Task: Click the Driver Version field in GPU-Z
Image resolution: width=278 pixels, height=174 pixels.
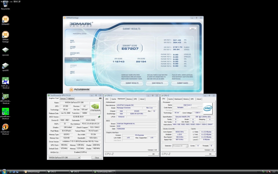Action: (80, 141)
